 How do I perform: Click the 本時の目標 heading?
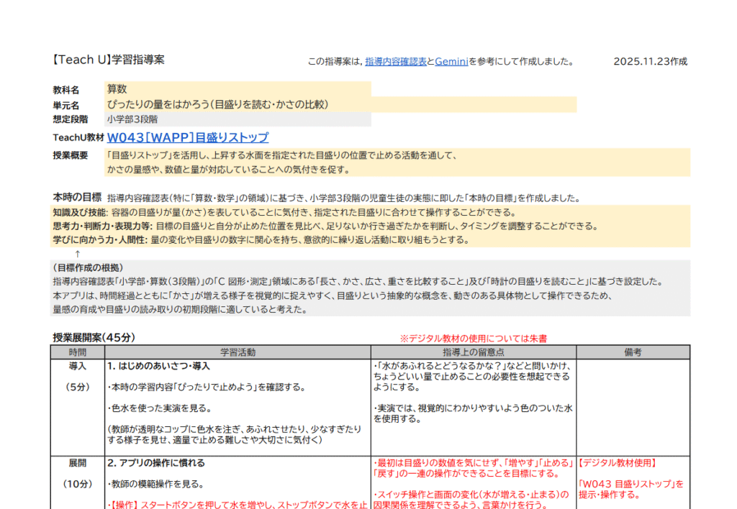click(76, 197)
